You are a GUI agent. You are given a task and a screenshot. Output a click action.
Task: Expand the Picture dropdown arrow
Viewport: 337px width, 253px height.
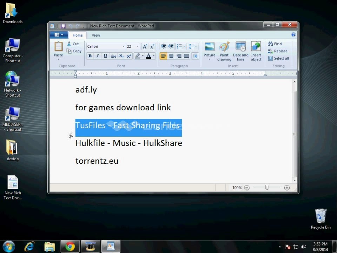tap(209, 59)
